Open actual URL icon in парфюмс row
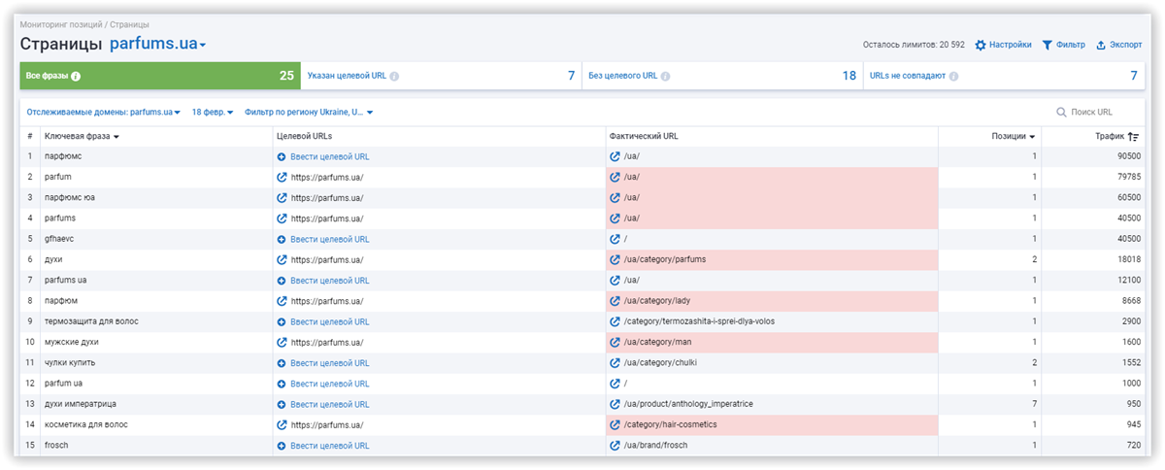The width and height of the screenshot is (1165, 470). point(615,156)
